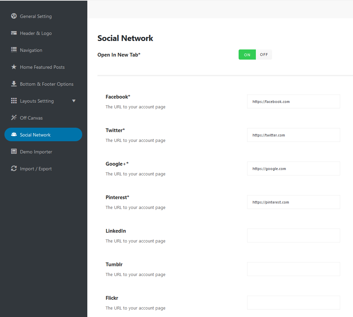Click the Demo Importer panel icon

[14, 151]
